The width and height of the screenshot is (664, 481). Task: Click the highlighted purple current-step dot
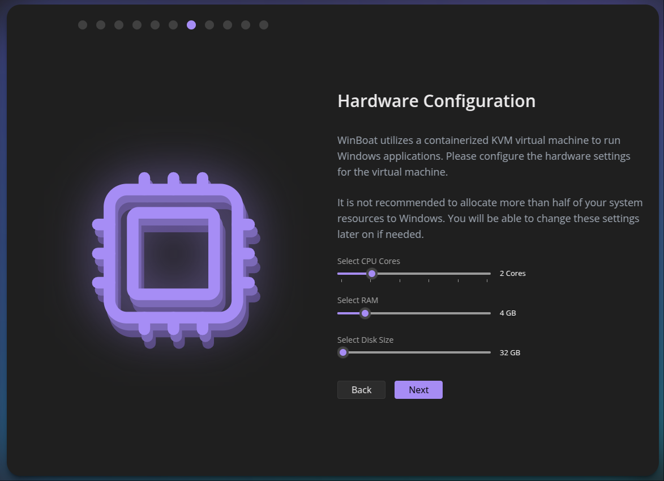click(191, 25)
